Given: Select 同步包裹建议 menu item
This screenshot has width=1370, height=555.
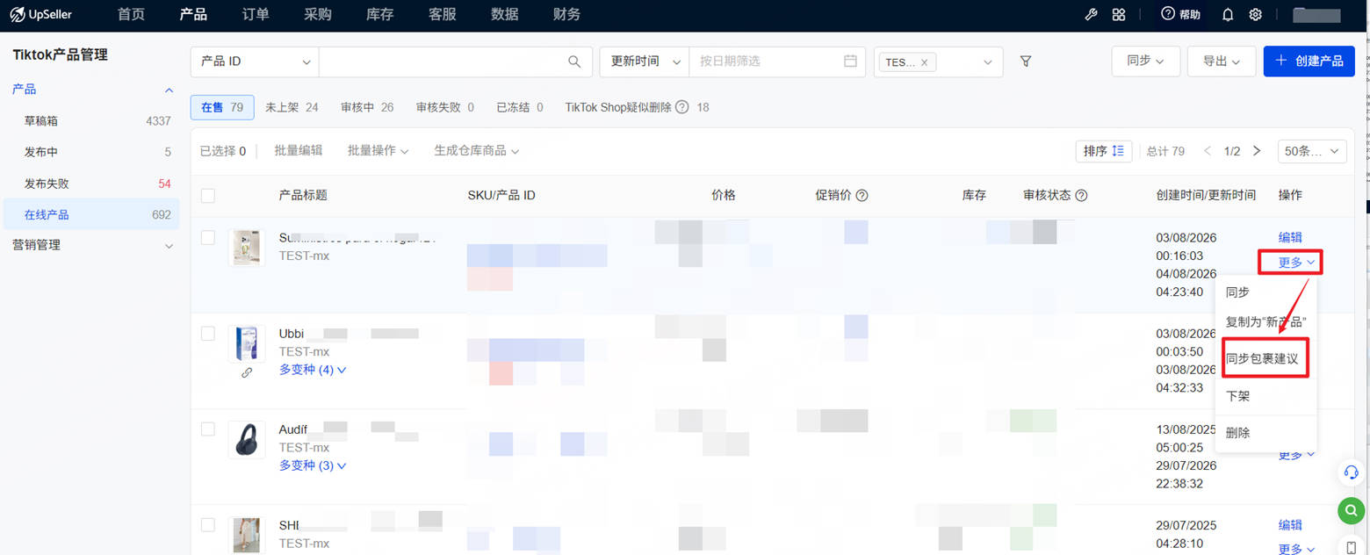Looking at the screenshot, I should click(1262, 359).
